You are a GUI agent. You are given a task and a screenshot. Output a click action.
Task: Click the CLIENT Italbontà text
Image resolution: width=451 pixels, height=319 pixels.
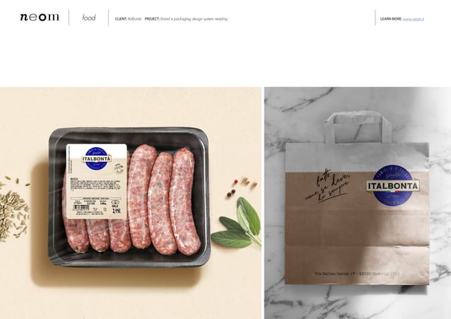tap(128, 19)
